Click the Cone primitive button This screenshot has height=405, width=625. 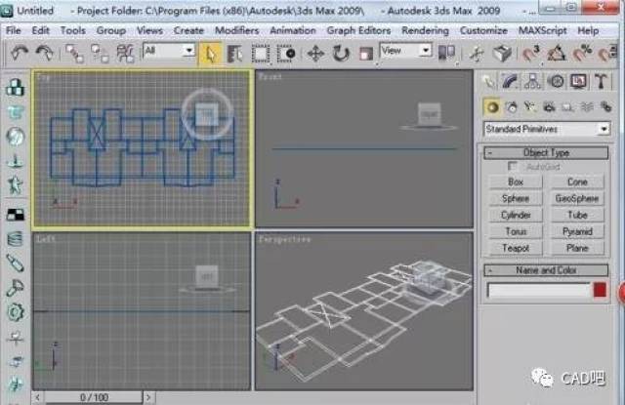tap(577, 182)
